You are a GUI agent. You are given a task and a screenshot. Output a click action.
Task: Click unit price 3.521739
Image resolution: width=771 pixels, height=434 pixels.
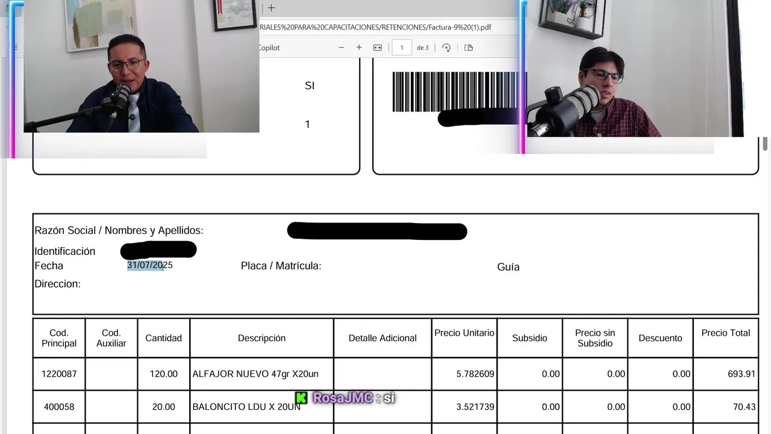click(475, 407)
